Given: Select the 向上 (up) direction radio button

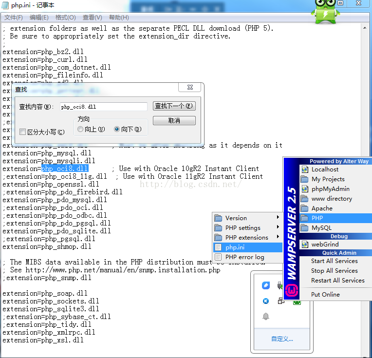Looking at the screenshot, I should (x=80, y=129).
